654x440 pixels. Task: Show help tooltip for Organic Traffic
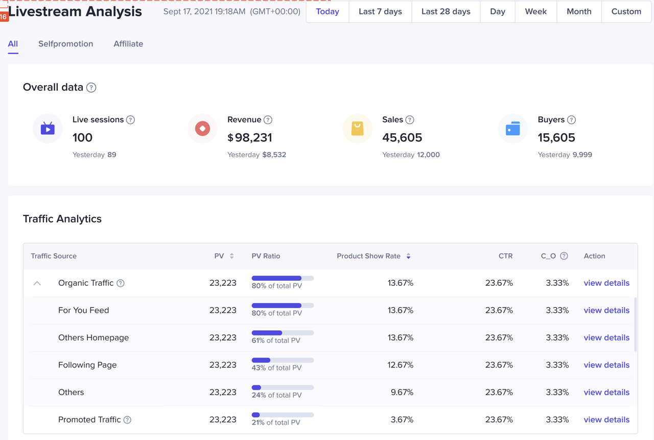point(121,283)
